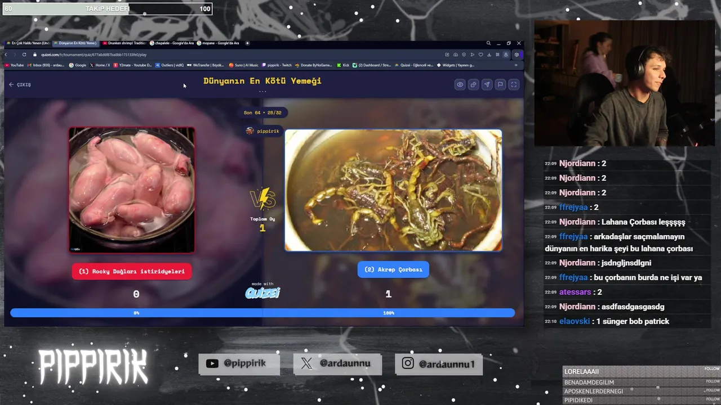Click the Instagram @ardaunnu1 badge
This screenshot has width=721, height=405.
(439, 364)
